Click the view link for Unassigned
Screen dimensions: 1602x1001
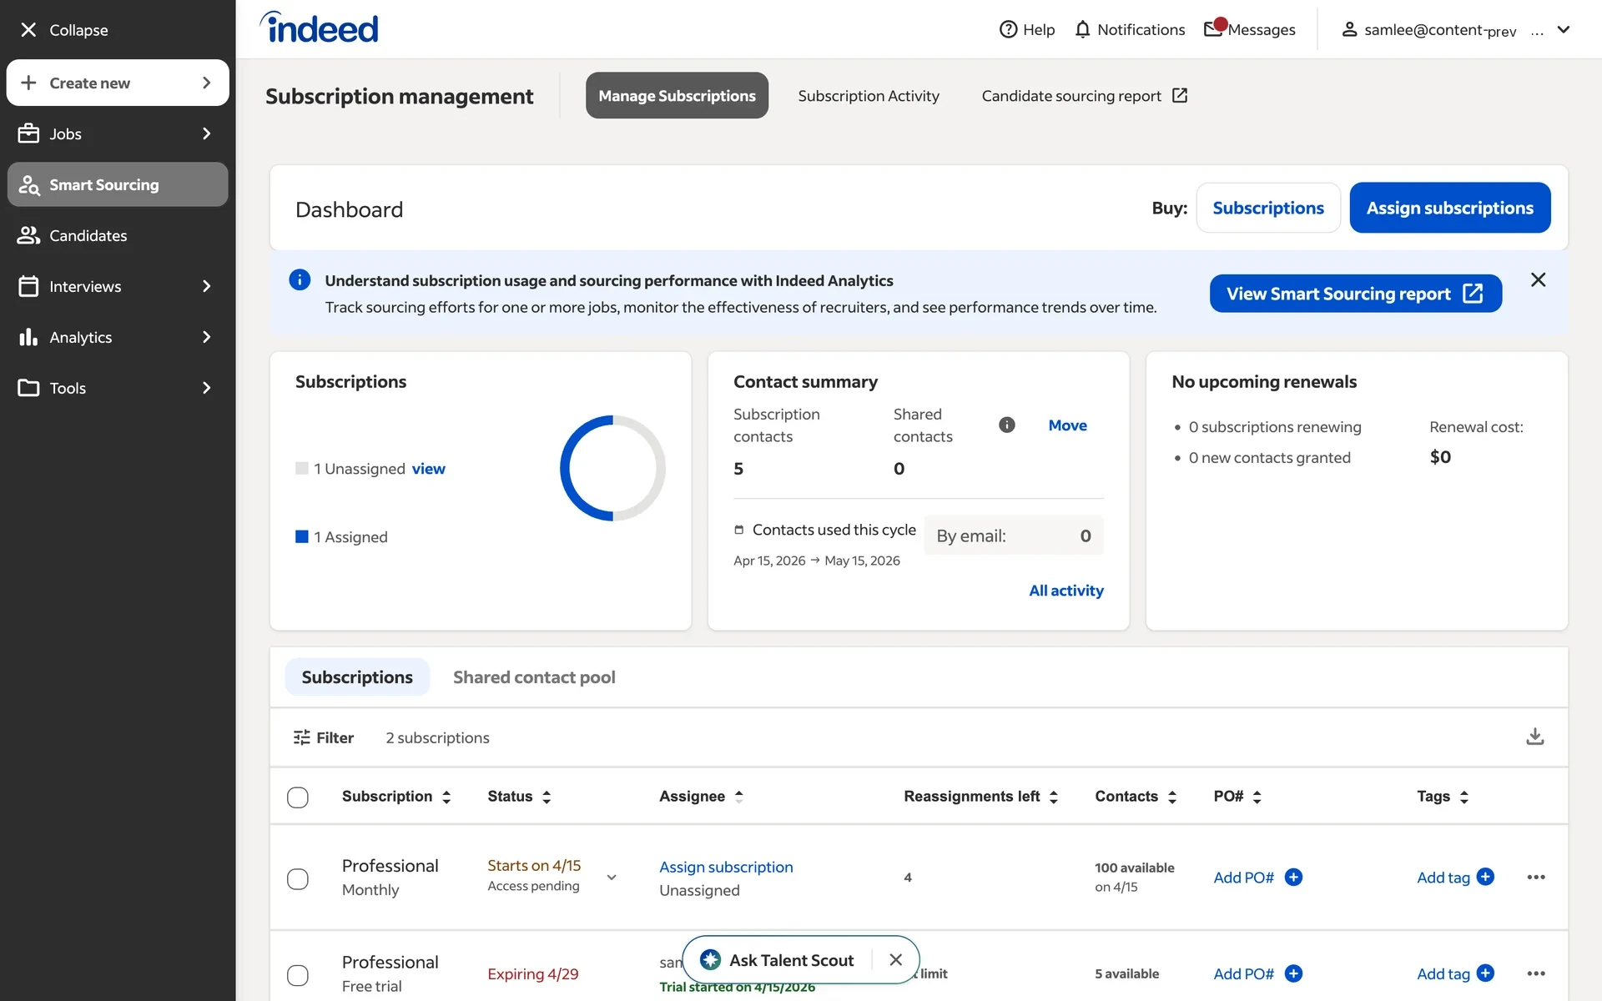[428, 469]
